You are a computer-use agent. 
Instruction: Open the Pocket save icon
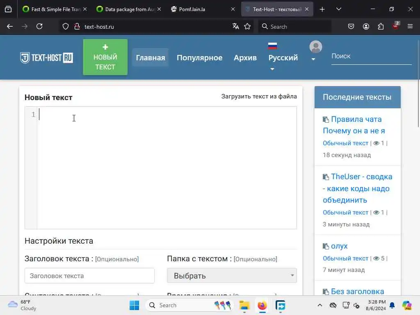pos(351,26)
